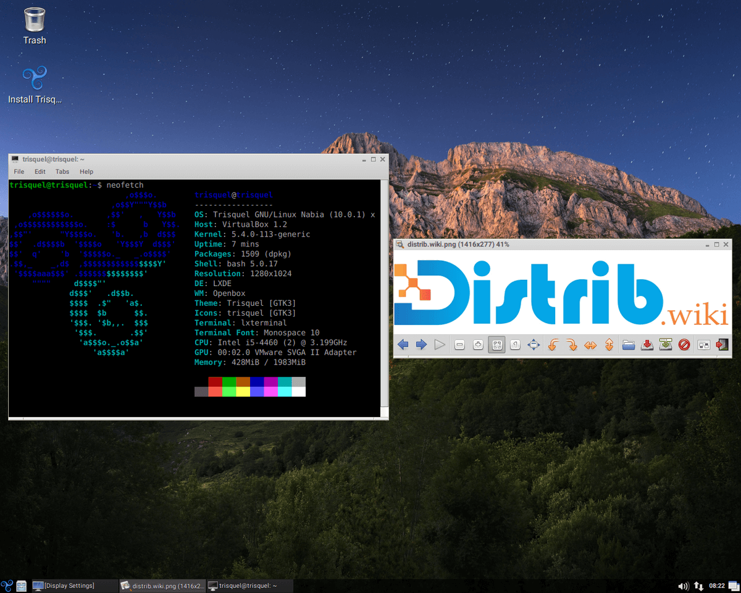Screen dimensions: 741x593
Task: Save image as new file
Action: click(666, 345)
